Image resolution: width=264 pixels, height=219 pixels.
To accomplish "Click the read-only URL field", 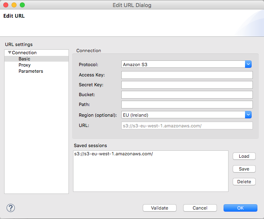I will 186,125.
